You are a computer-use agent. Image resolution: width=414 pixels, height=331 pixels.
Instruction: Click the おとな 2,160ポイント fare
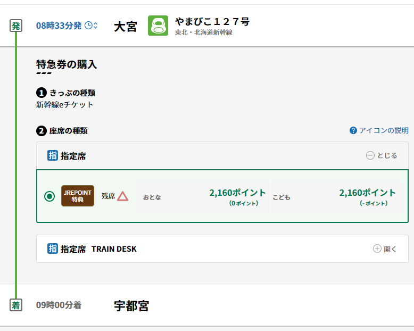tap(237, 193)
